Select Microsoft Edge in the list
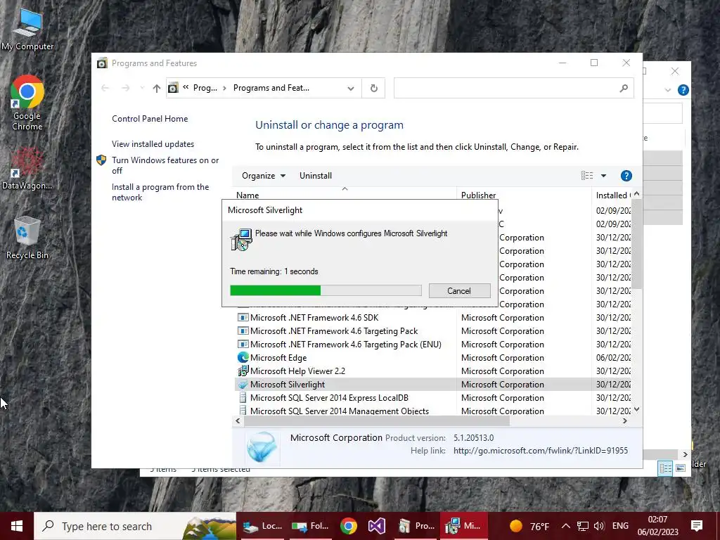 point(278,358)
